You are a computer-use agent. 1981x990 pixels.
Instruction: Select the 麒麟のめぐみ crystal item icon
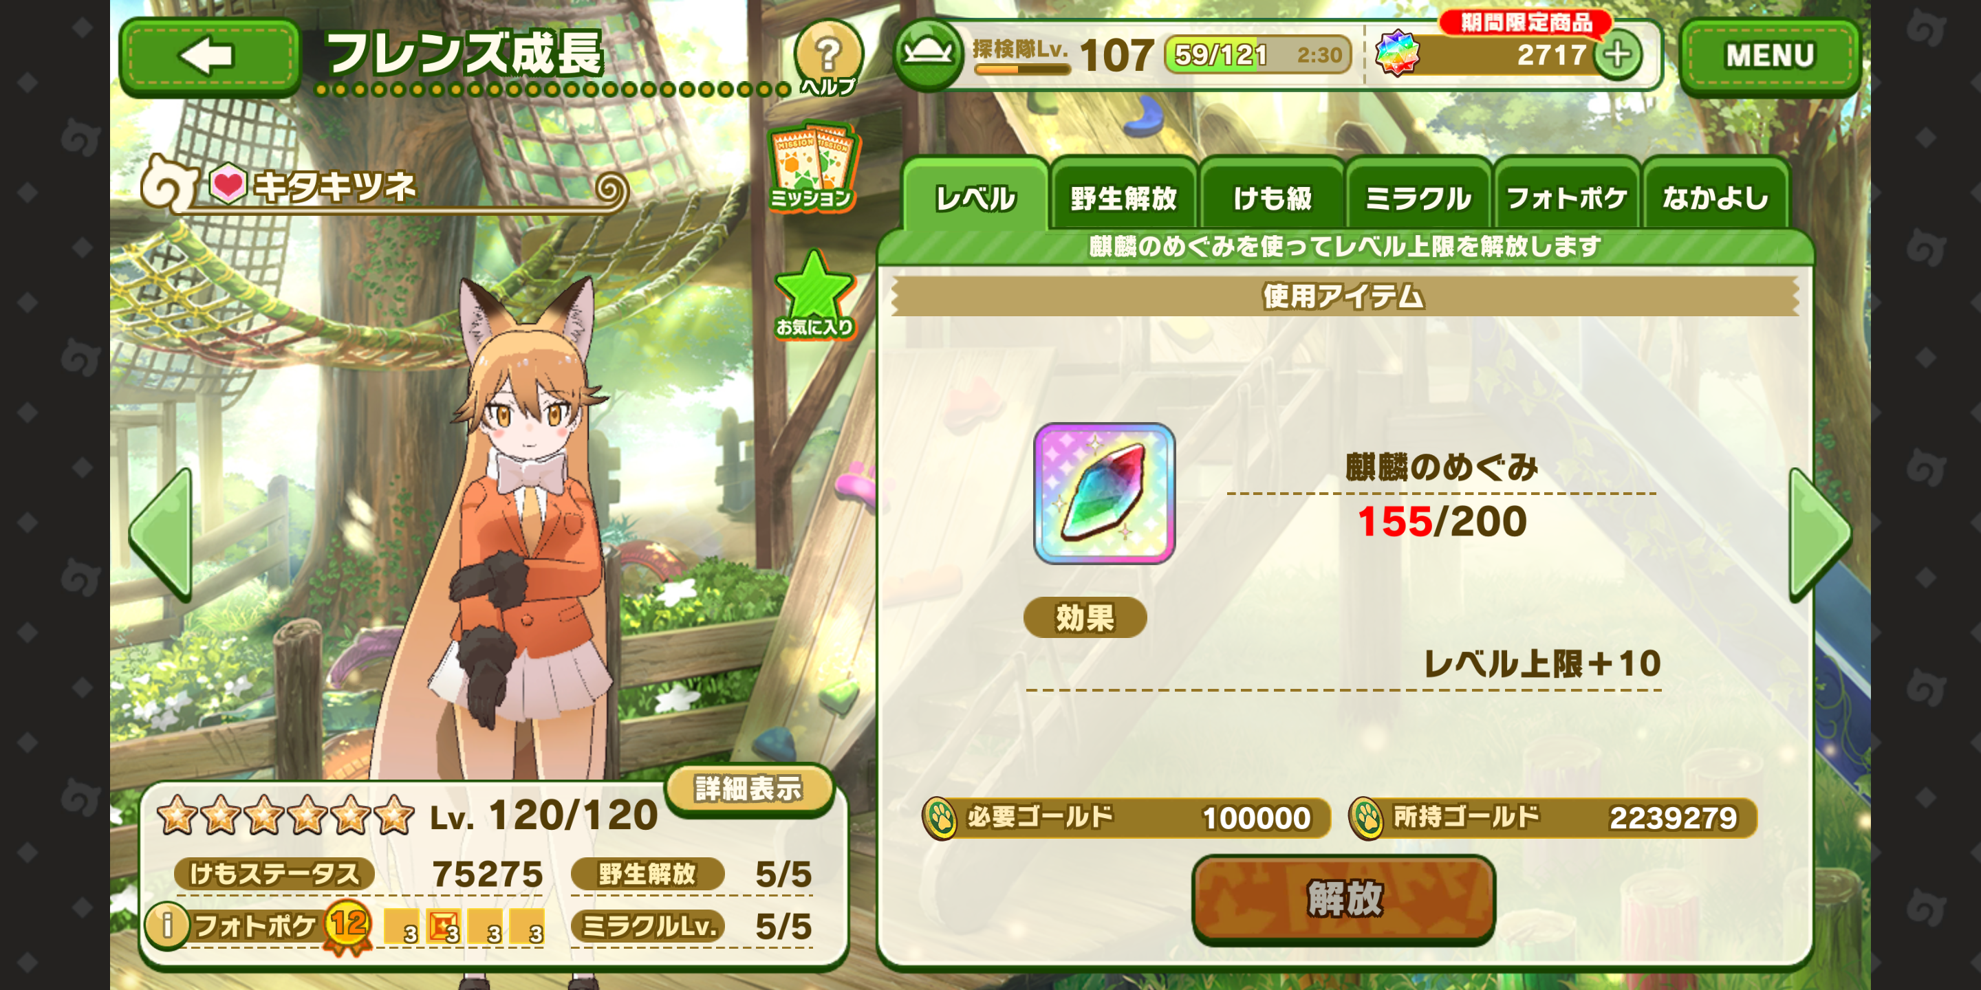click(1103, 494)
